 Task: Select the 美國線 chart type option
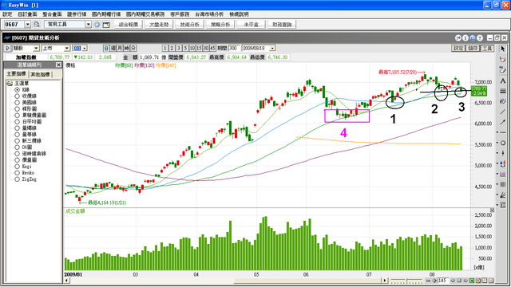pos(17,103)
